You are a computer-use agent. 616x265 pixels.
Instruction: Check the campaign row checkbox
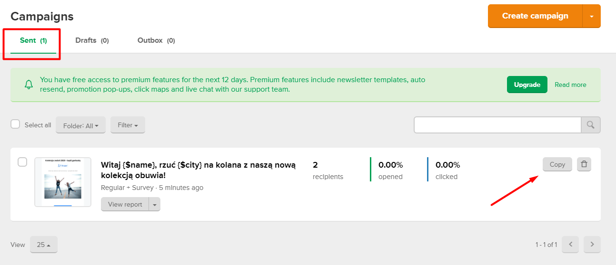point(22,162)
